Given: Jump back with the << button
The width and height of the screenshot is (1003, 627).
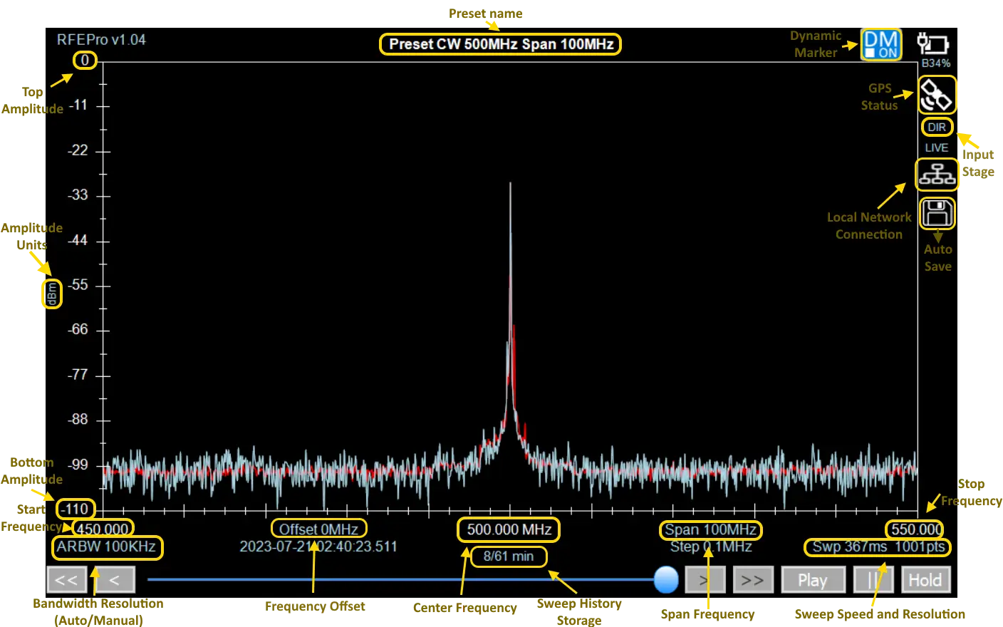Looking at the screenshot, I should pos(66,580).
